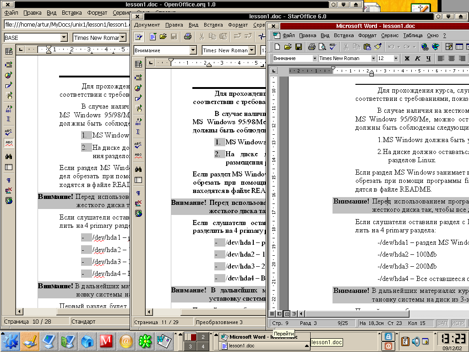Open the Undo history arrow in Word
This screenshot has height=352, width=469.
click(399, 47)
